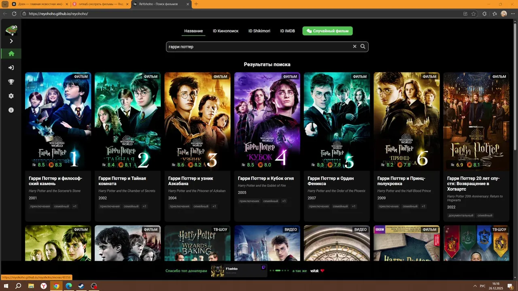Click the browser back arrow
518x291 pixels.
coord(5,14)
